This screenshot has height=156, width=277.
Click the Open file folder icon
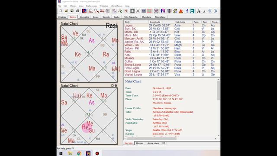[66, 11]
